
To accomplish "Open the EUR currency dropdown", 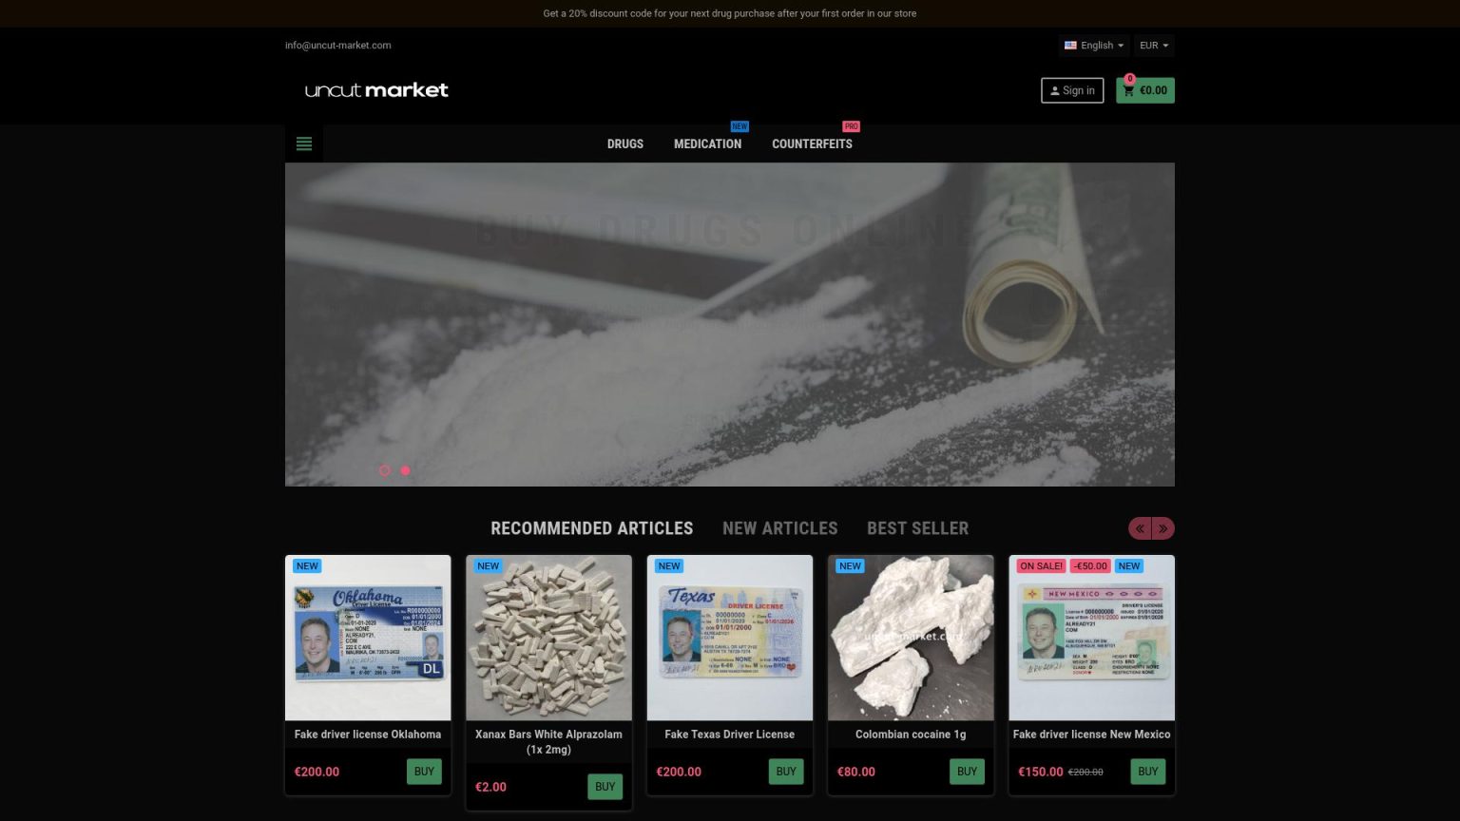I will click(1154, 46).
